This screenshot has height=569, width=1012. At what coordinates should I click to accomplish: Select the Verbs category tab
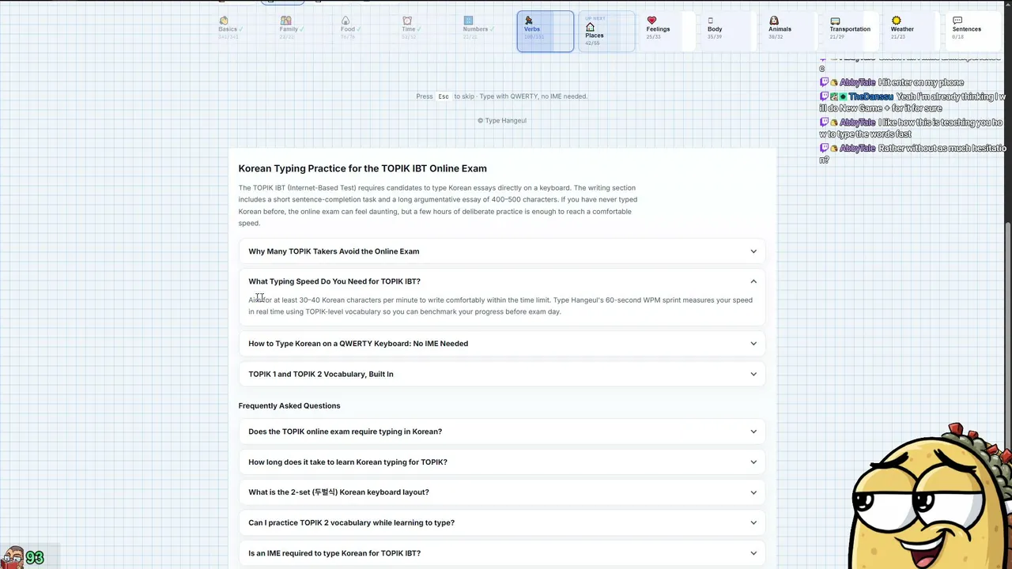[x=546, y=32]
